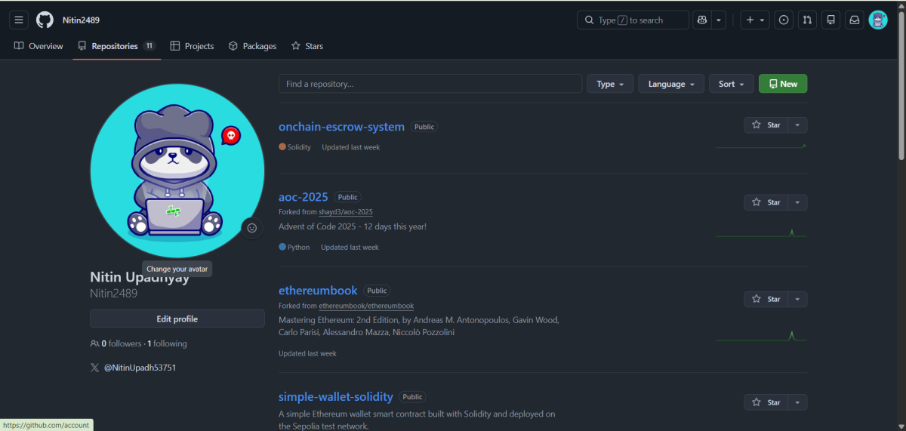
Task: Open the hamburger navigation menu
Action: [x=19, y=20]
